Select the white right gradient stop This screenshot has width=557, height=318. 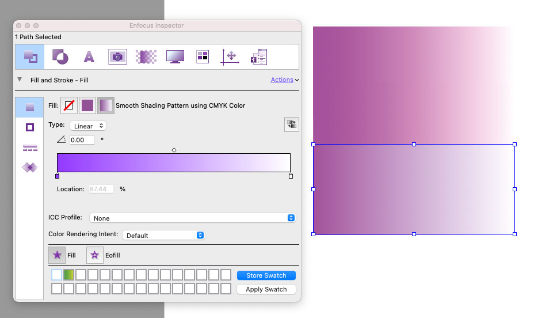click(291, 176)
